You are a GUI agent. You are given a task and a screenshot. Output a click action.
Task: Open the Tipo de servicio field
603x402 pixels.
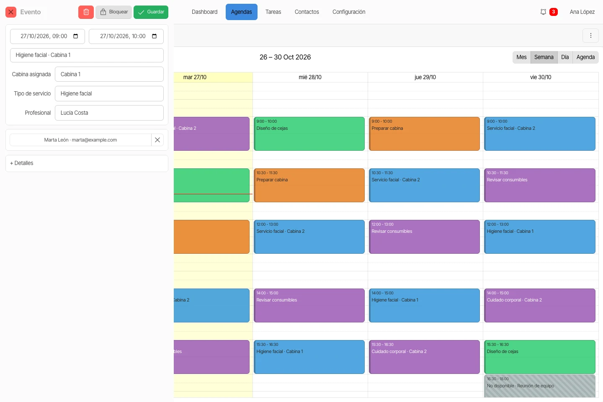[109, 93]
